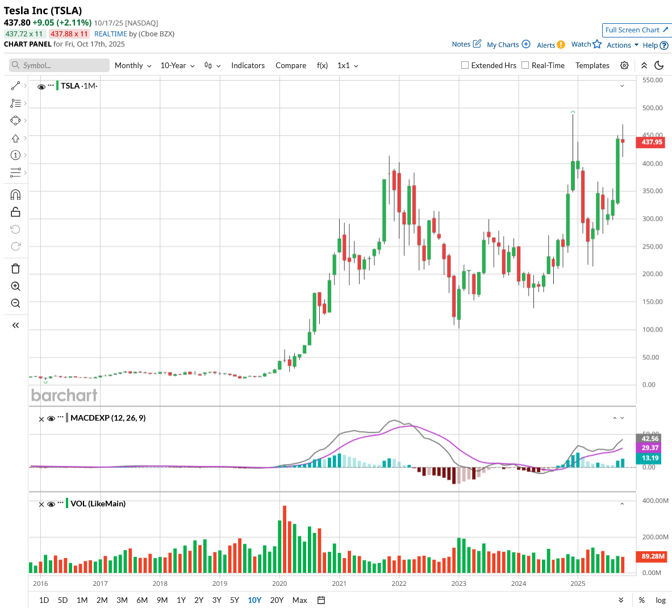Toggle log scale mode
Screen dimensions: 672x608
pos(661,600)
